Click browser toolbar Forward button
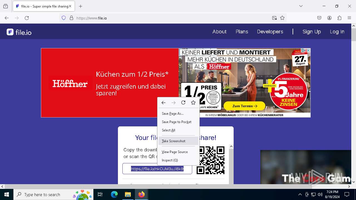Viewport: 356px width, 200px height. point(17,18)
